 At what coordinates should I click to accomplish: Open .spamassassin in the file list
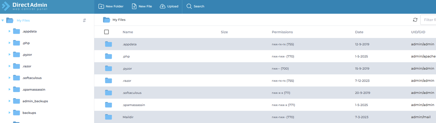coord(134,105)
